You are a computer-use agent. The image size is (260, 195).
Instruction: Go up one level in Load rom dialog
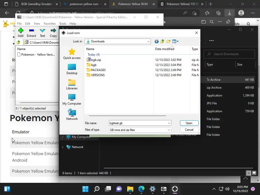coord(162,41)
